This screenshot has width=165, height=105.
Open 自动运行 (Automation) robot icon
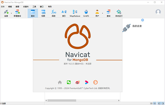pyautogui.click(x=119, y=13)
